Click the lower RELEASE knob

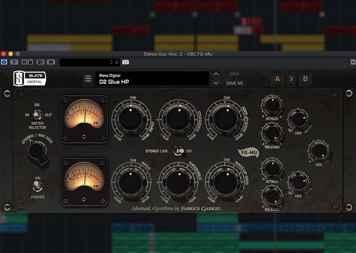(x=272, y=197)
